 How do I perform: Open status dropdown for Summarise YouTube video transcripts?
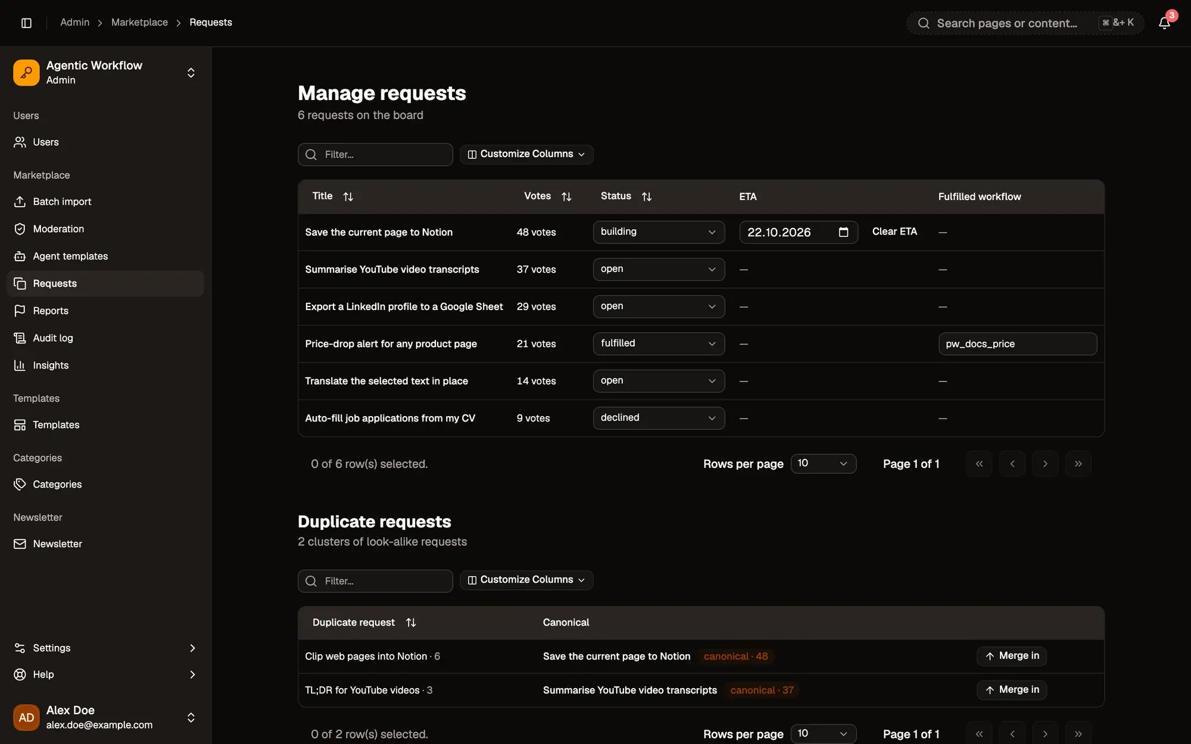click(659, 270)
